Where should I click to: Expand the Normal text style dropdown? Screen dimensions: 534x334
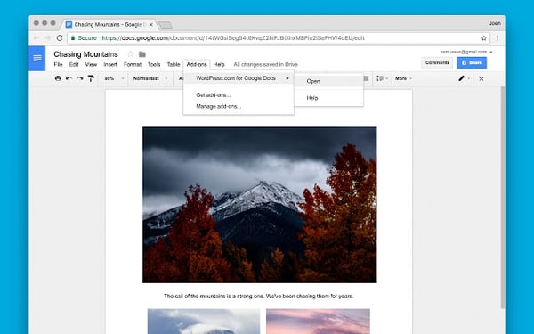tap(150, 78)
